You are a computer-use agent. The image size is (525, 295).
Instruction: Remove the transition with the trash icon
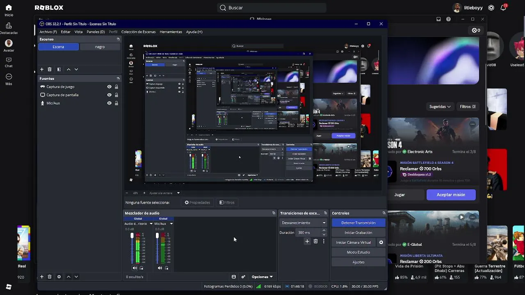coord(315,242)
